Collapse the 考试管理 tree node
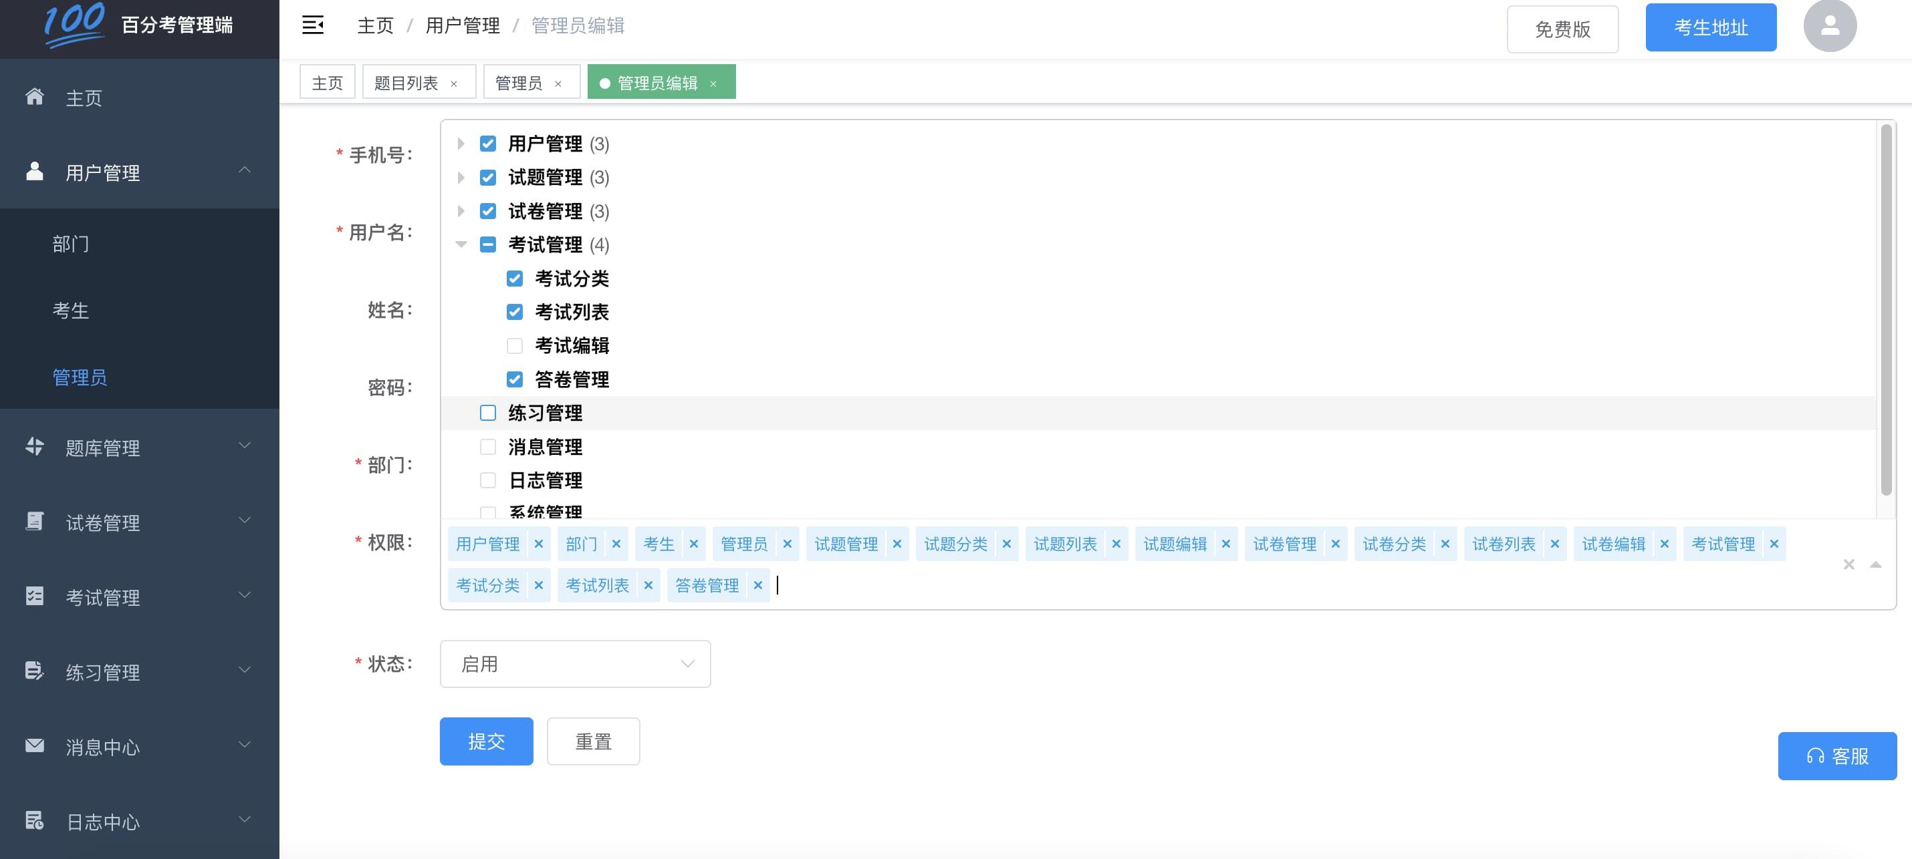This screenshot has height=859, width=1912. click(461, 244)
